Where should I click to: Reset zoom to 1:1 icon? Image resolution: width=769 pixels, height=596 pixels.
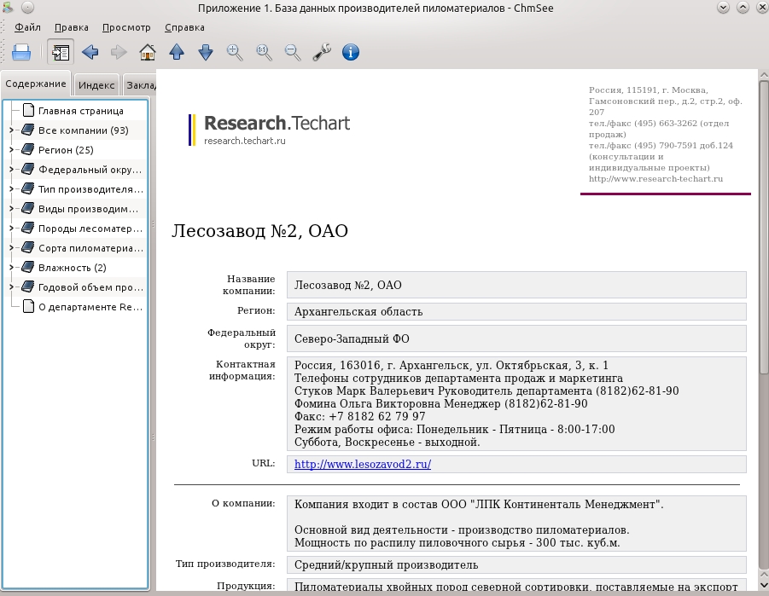264,52
